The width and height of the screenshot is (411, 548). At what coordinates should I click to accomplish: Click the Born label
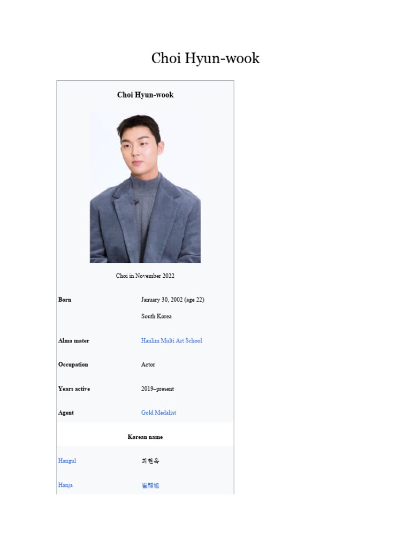coord(65,300)
